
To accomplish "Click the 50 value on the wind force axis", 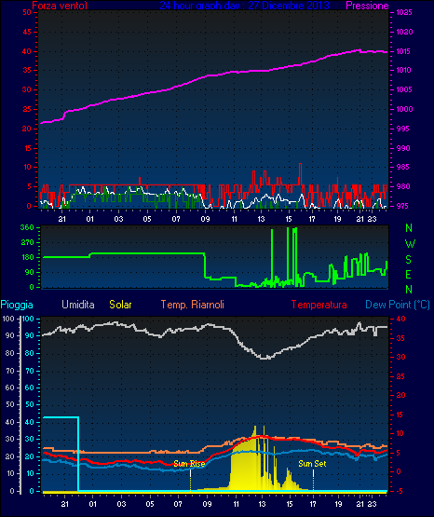I will click(x=27, y=12).
